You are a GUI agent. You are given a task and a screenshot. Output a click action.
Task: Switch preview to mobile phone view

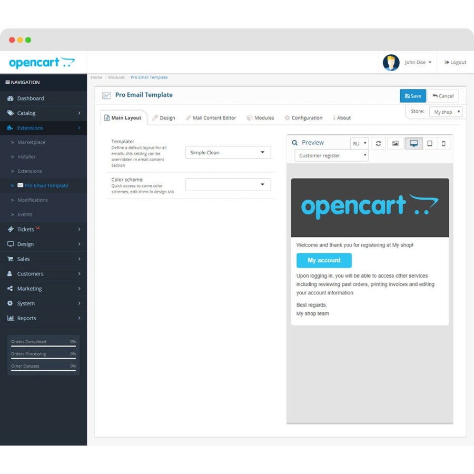[x=443, y=143]
